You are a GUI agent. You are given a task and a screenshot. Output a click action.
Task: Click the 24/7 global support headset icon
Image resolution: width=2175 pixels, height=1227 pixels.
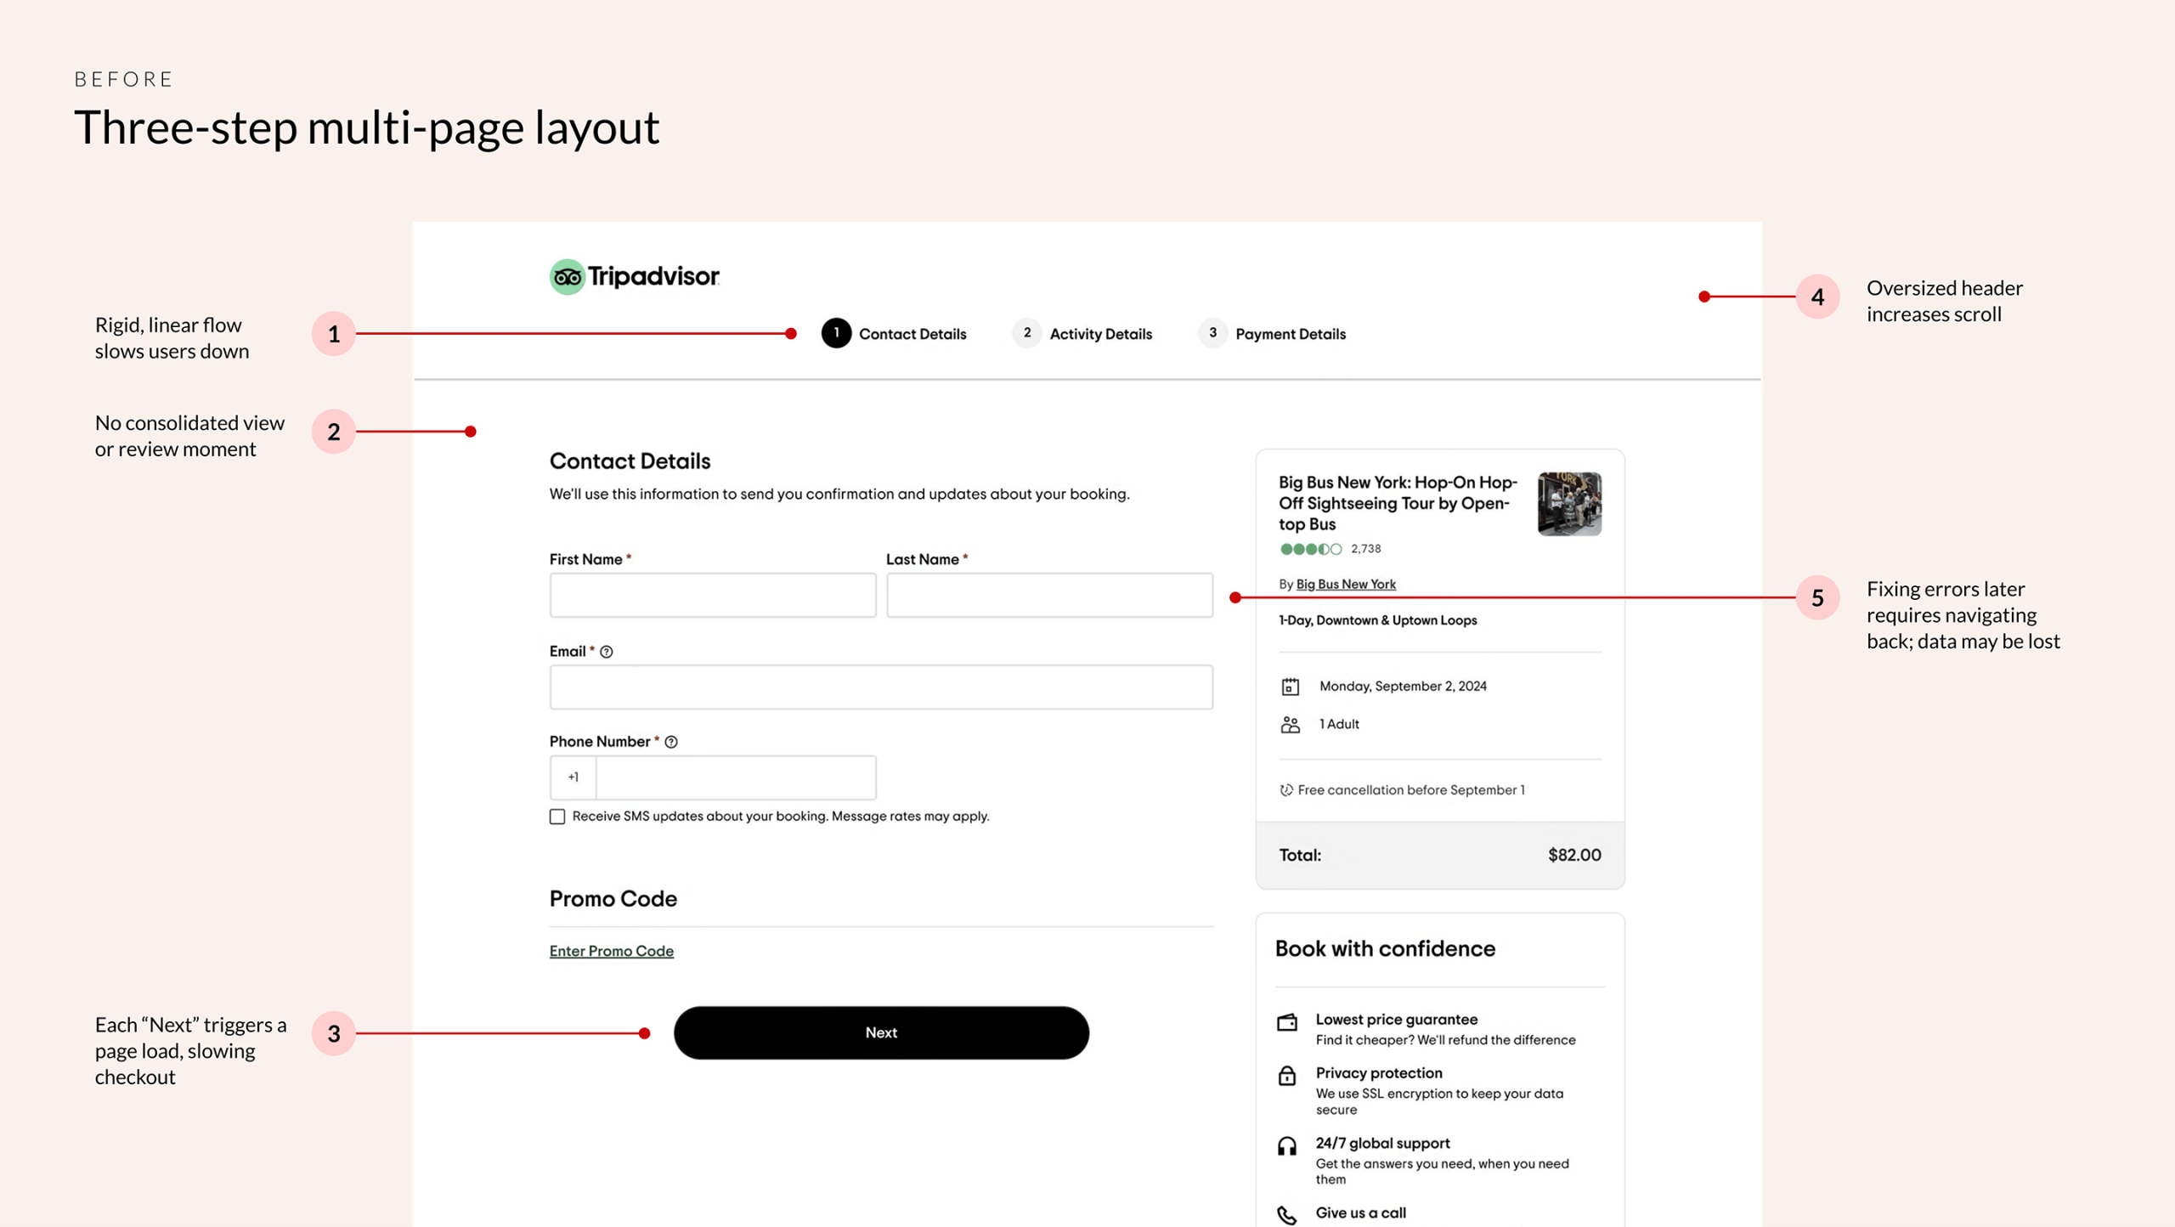pyautogui.click(x=1287, y=1147)
